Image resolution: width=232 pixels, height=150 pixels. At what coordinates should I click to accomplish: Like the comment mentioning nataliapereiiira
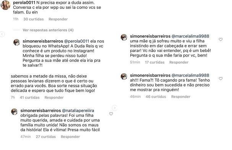tap(111, 114)
